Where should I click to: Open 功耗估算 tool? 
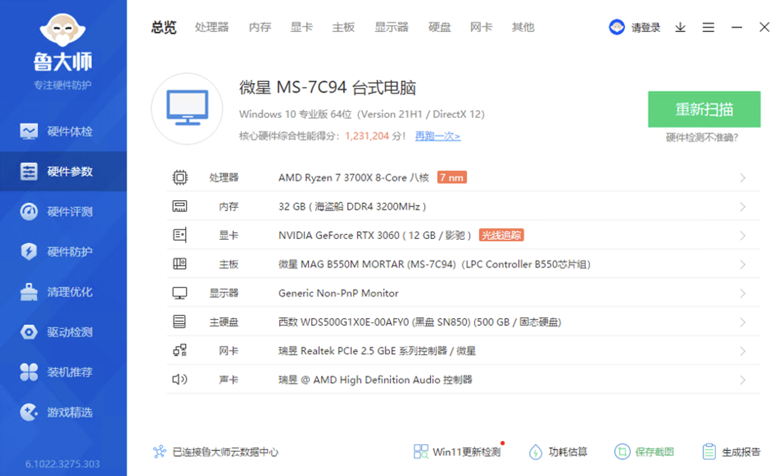click(558, 452)
